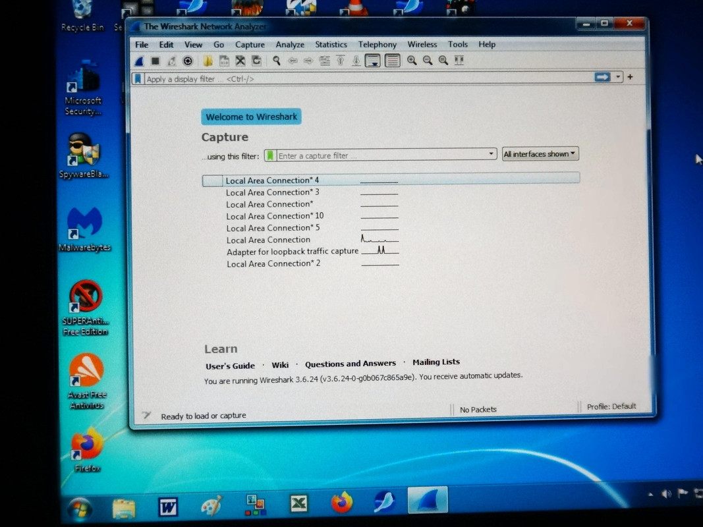Click the capture filter green bookmark
The image size is (703, 527).
tap(270, 155)
